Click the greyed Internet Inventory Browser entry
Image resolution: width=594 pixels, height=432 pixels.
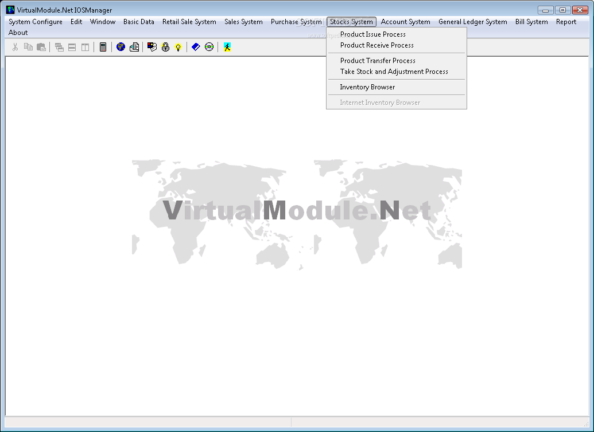tap(396, 103)
